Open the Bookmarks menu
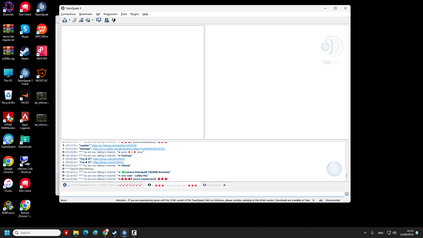 coord(86,14)
